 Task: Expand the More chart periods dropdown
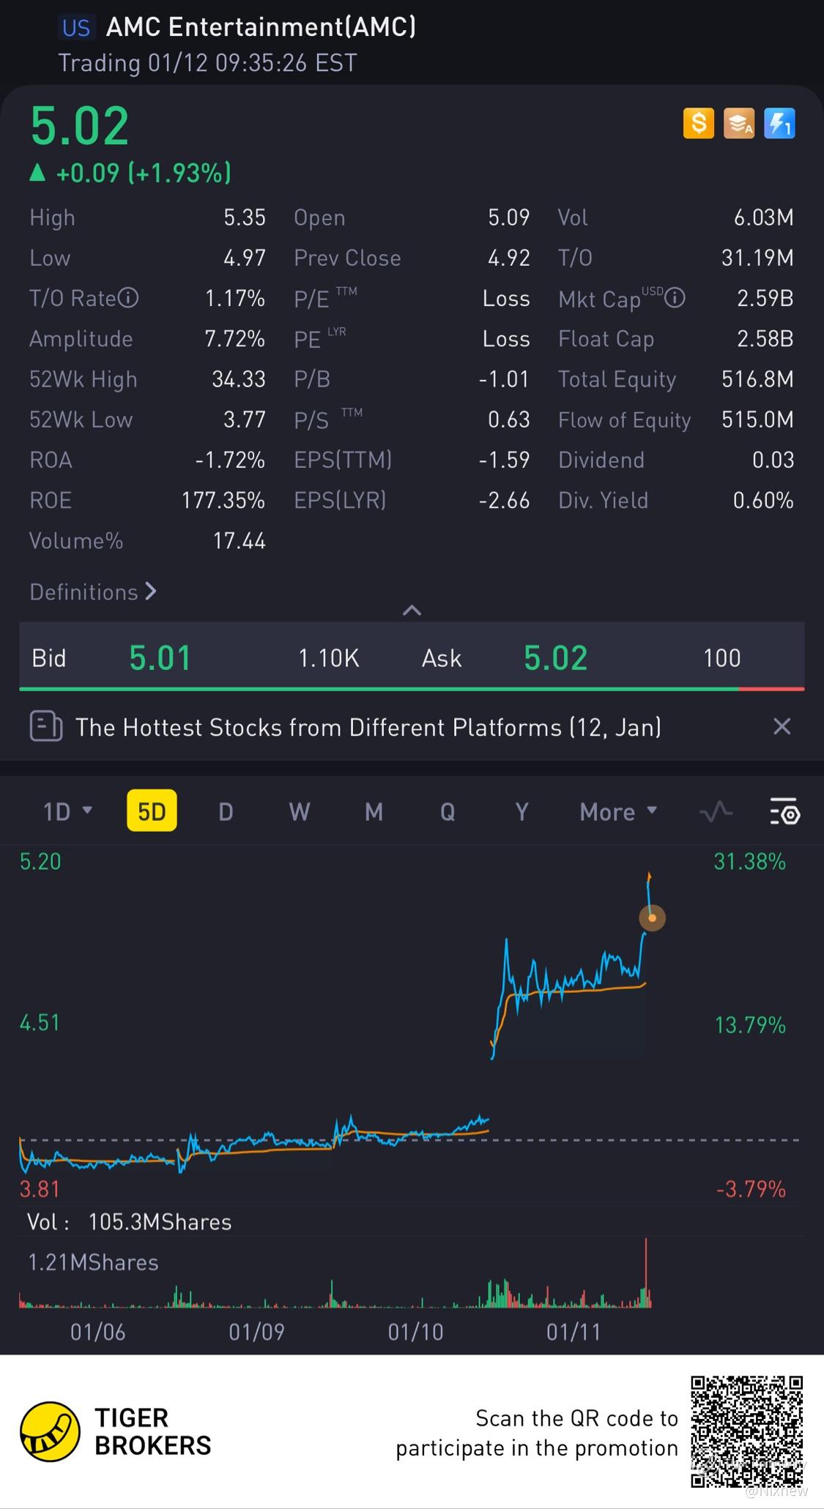click(618, 811)
